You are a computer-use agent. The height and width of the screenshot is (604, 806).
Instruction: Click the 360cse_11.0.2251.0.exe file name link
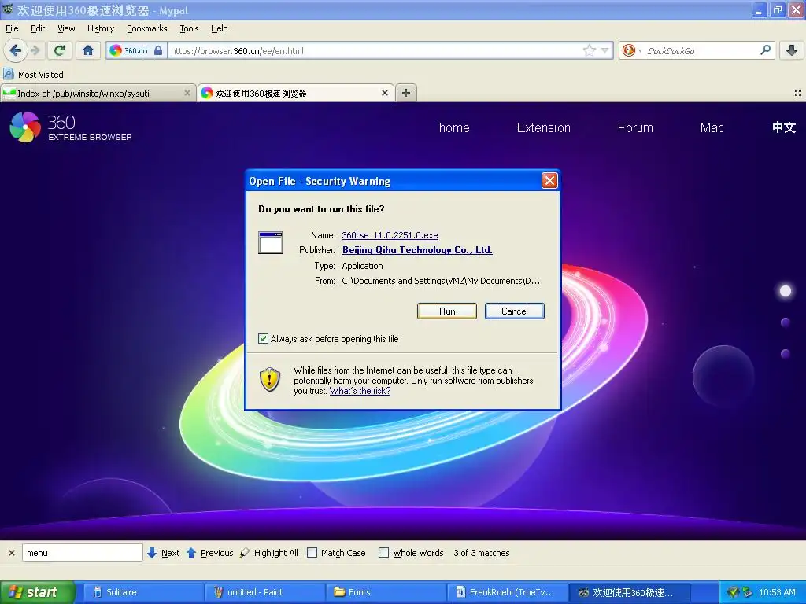pos(390,235)
